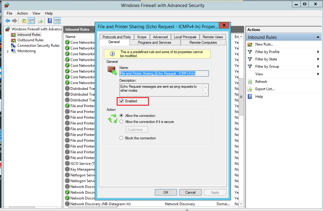This screenshot has height=211, width=323.
Task: Switch to the Remote Users tab
Action: pyautogui.click(x=213, y=37)
